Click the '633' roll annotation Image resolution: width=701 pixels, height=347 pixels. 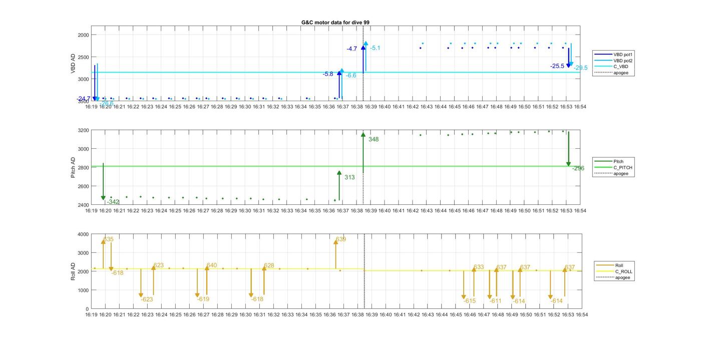tap(479, 267)
